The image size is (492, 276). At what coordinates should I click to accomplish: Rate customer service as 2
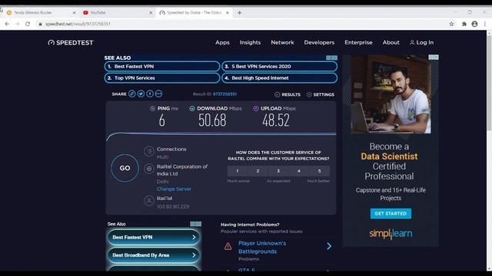tap(258, 171)
